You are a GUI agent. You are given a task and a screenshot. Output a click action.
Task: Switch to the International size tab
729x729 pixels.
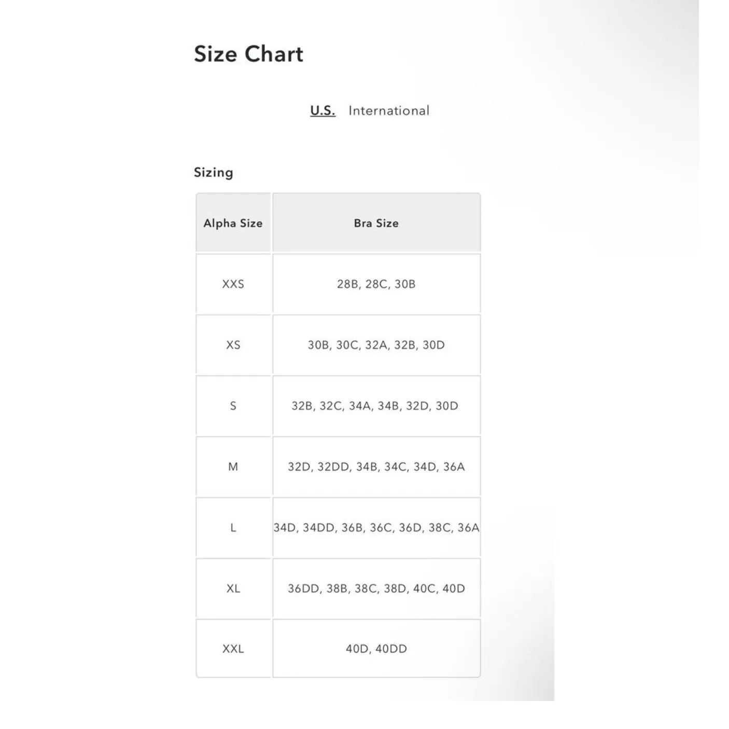coord(389,110)
